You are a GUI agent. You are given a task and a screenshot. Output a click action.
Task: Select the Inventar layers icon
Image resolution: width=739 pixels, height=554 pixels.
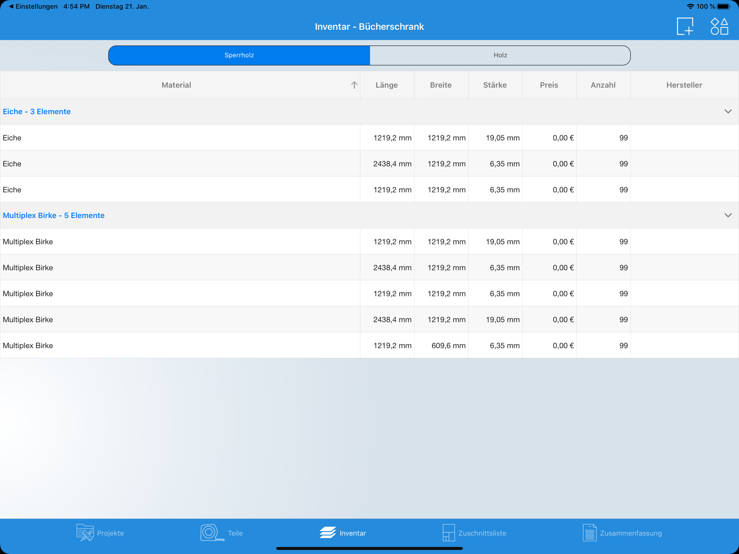coord(327,533)
